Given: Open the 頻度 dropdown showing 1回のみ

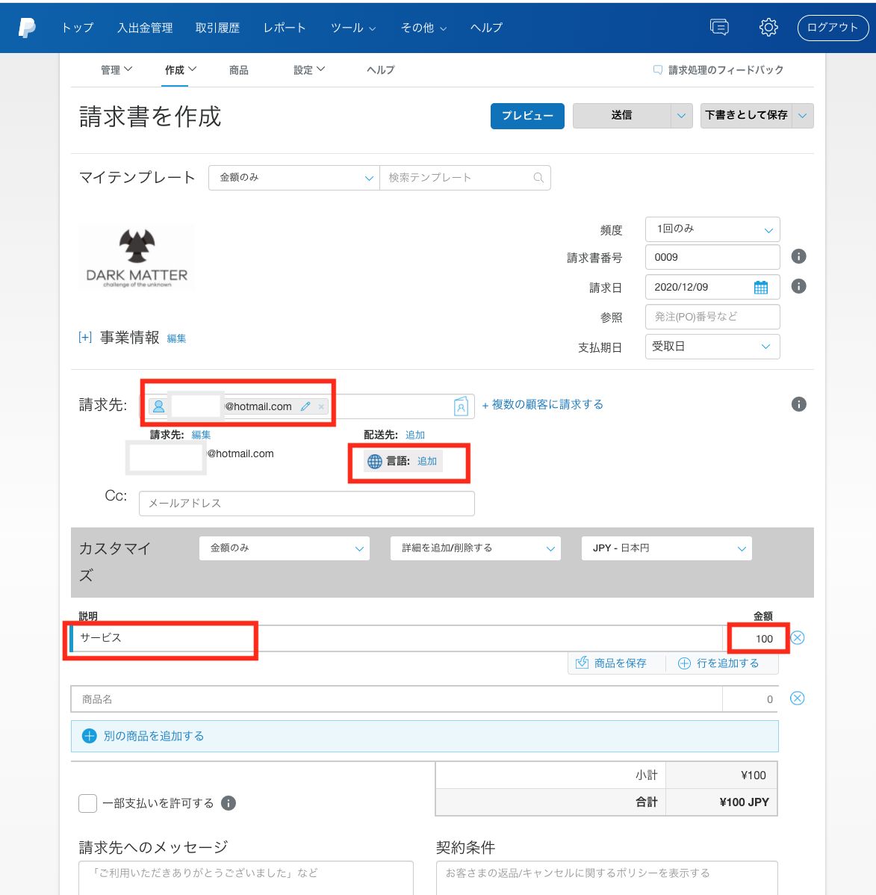Looking at the screenshot, I should pos(712,229).
